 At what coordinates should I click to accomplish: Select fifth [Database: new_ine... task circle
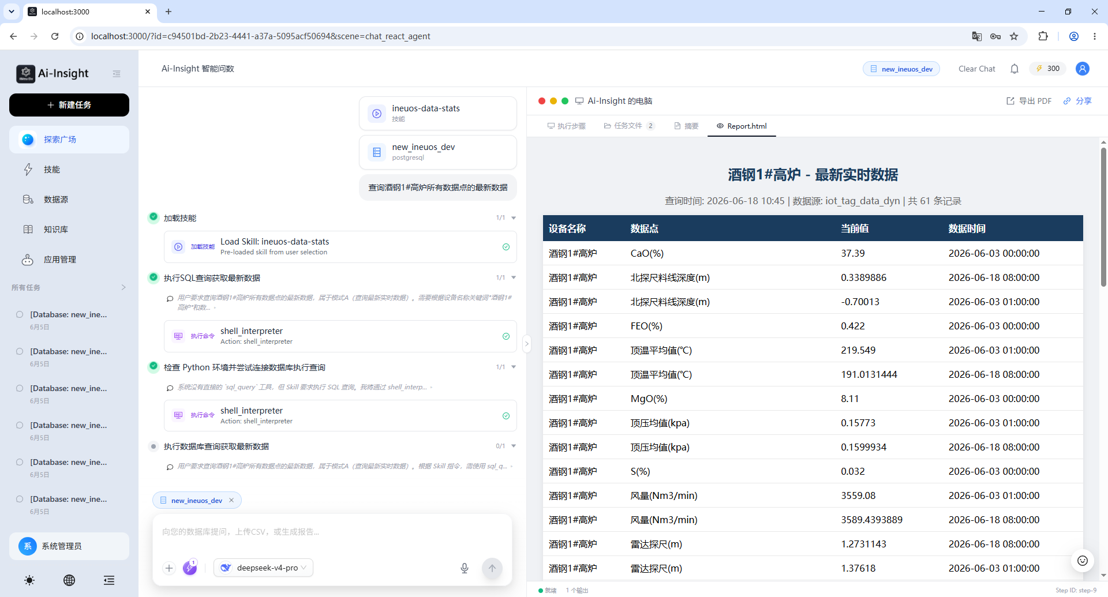point(20,462)
